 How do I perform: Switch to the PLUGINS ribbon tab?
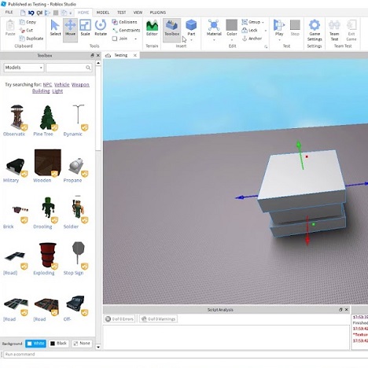pos(158,13)
